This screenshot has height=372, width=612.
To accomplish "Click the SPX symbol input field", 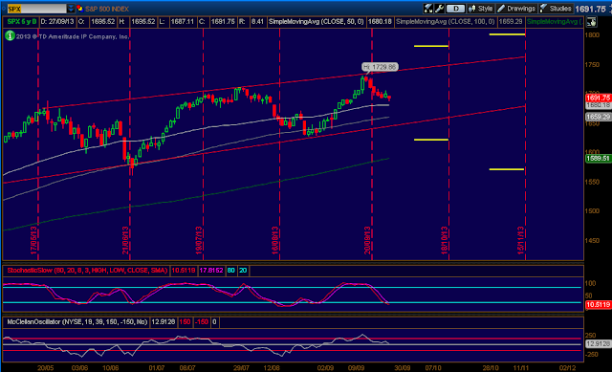I will [x=36, y=9].
